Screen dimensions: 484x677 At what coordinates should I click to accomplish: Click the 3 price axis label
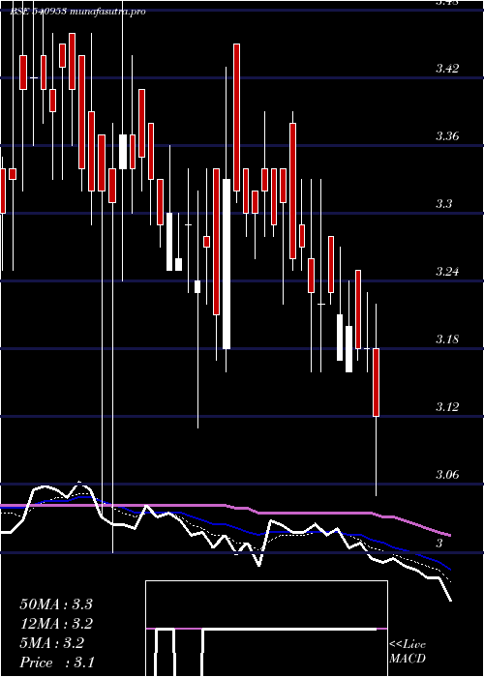click(439, 544)
